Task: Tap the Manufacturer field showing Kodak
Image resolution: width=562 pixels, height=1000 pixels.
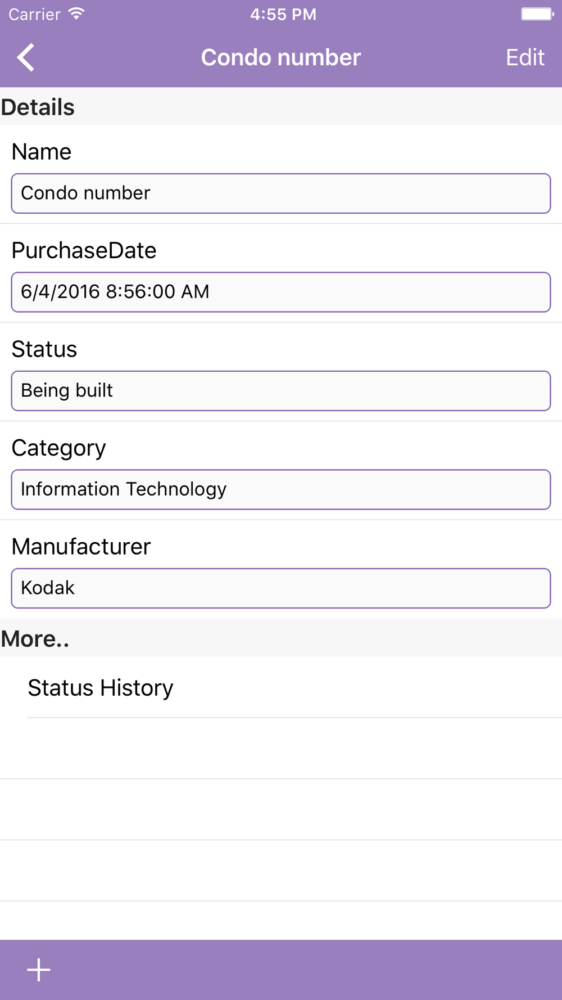Action: 281,588
